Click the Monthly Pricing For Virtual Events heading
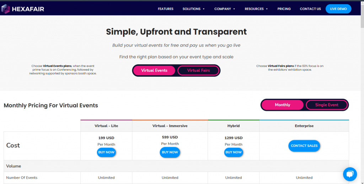This screenshot has height=184, width=364. 51,105
